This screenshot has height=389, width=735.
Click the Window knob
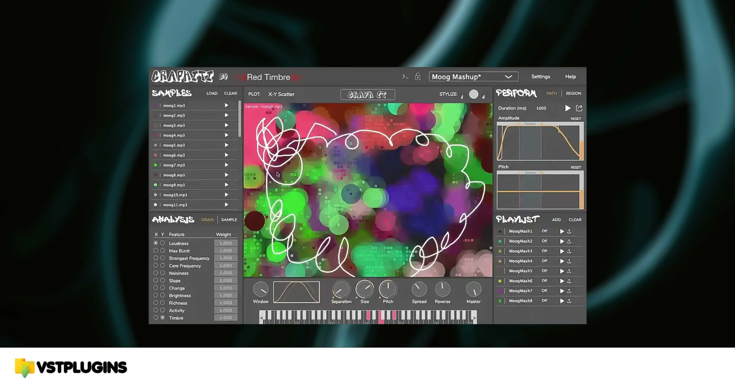tap(261, 290)
